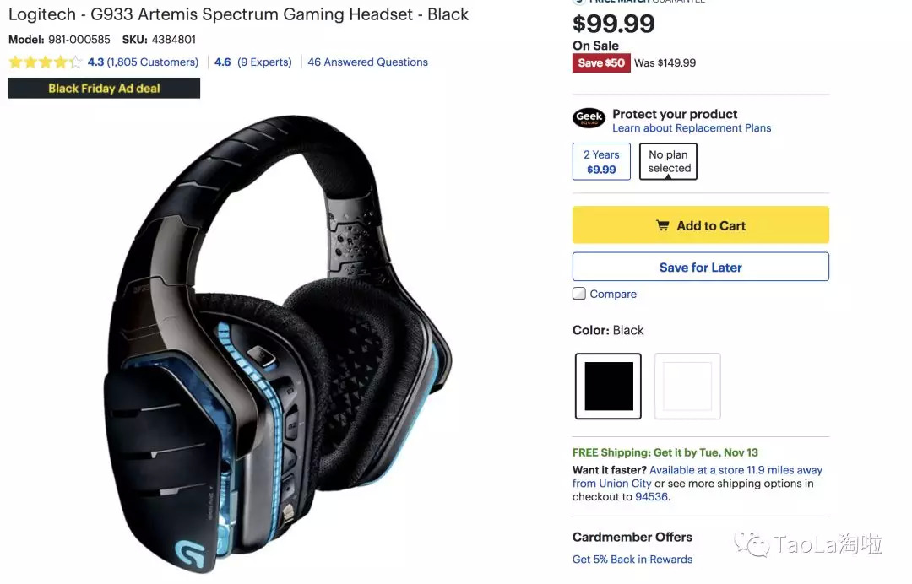Select the 2 Years $9.99 protection plan

(x=601, y=161)
